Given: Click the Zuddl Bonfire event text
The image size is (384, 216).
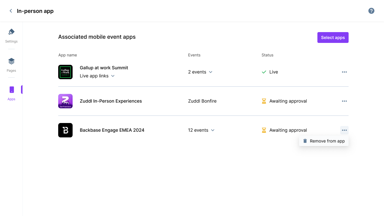Looking at the screenshot, I should pyautogui.click(x=202, y=101).
